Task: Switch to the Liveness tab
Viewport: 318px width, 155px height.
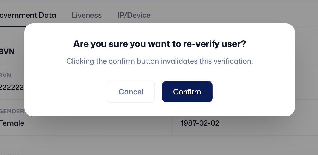Action: 87,15
